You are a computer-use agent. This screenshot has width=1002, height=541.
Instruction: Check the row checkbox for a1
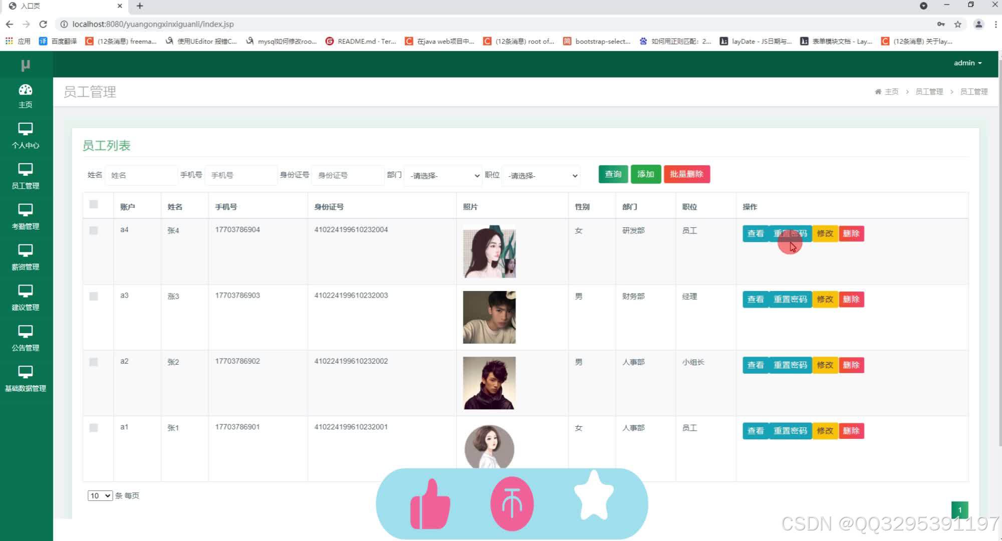tap(94, 428)
